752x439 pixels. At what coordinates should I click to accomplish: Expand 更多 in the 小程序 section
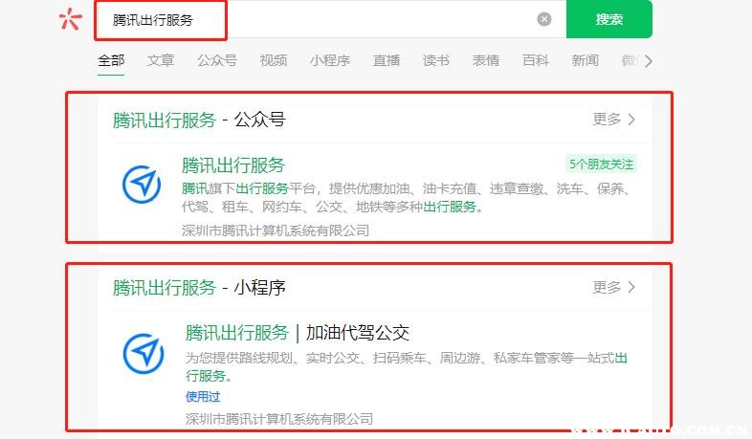(614, 287)
